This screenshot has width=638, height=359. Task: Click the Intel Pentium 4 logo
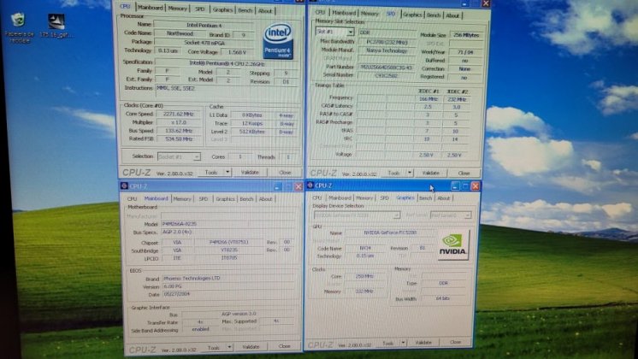click(278, 41)
